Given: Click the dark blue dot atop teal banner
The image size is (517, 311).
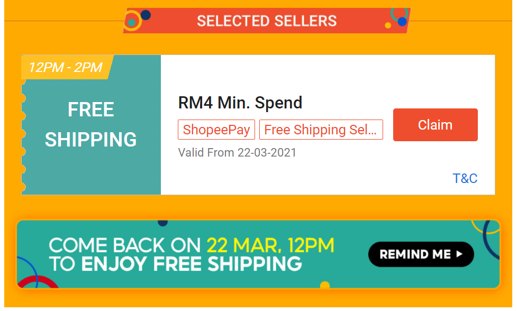Looking at the screenshot, I should (163, 223).
